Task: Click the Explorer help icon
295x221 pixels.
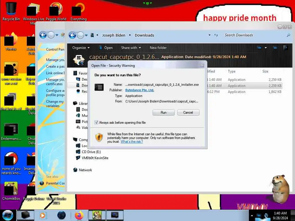Action: tap(285, 47)
